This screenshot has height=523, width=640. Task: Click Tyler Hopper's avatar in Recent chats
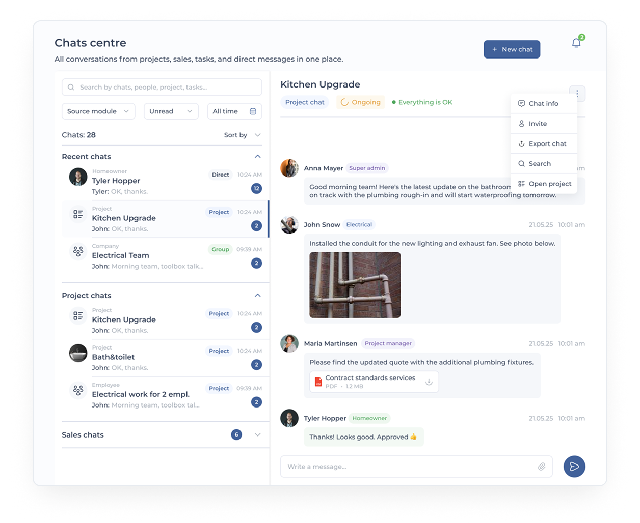pos(78,177)
